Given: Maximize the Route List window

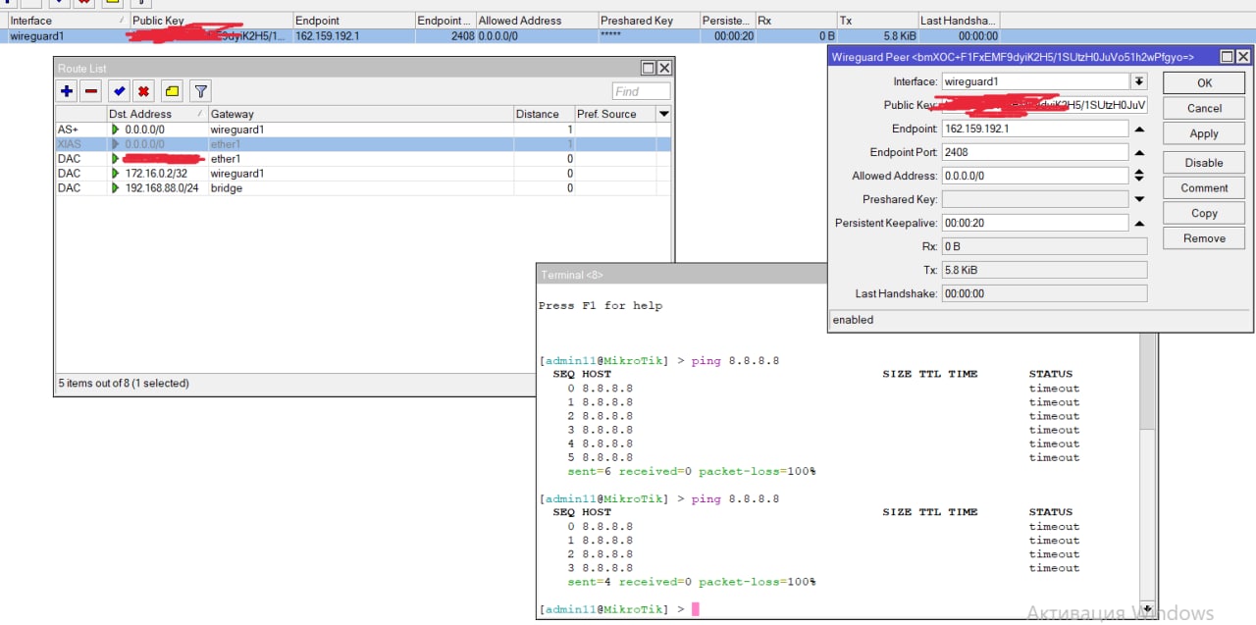Looking at the screenshot, I should click(x=648, y=68).
